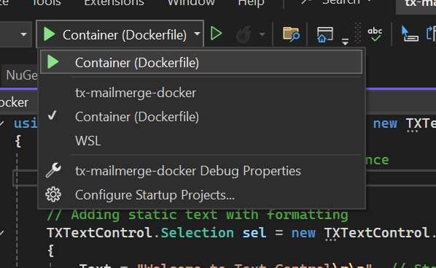Click the gear icon for Startup Projects
436x268 pixels.
point(53,194)
